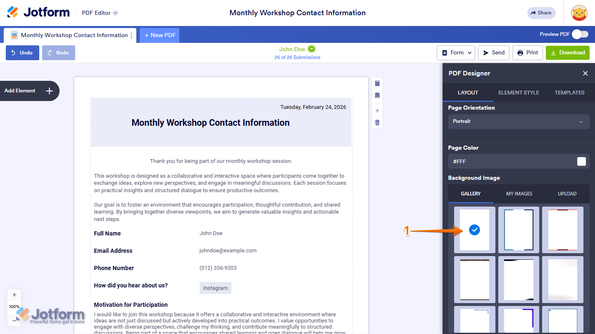This screenshot has width=595, height=334.
Task: Open the John Doe submission selector arrow
Action: point(312,49)
